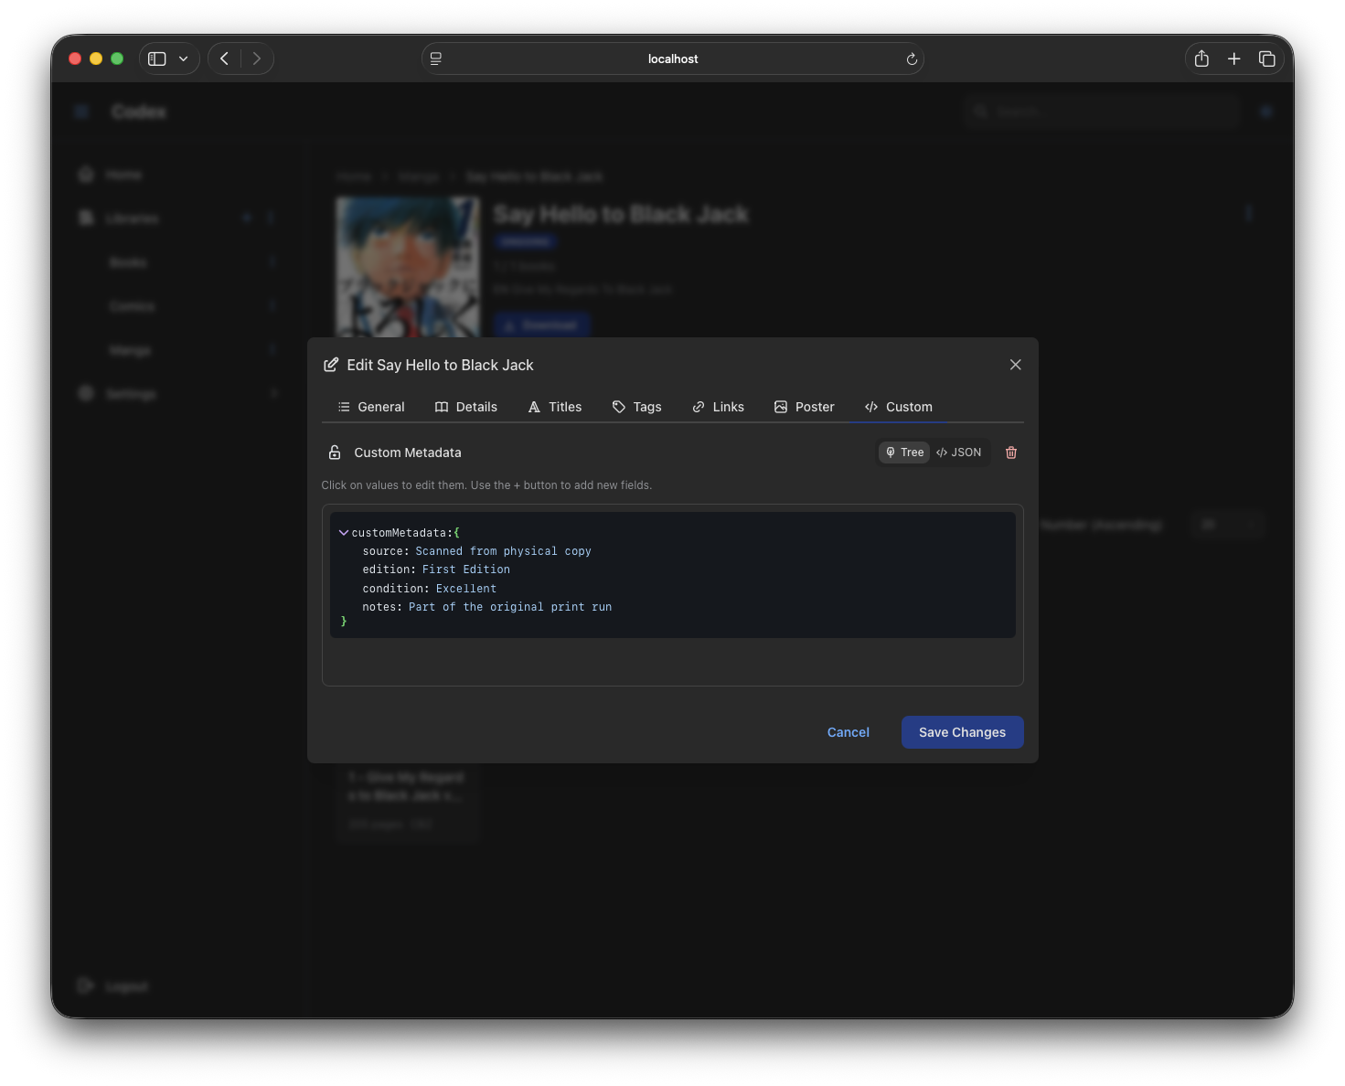1345x1086 pixels.
Task: Open the sidebar layout dropdown chevron
Action: pos(183,58)
